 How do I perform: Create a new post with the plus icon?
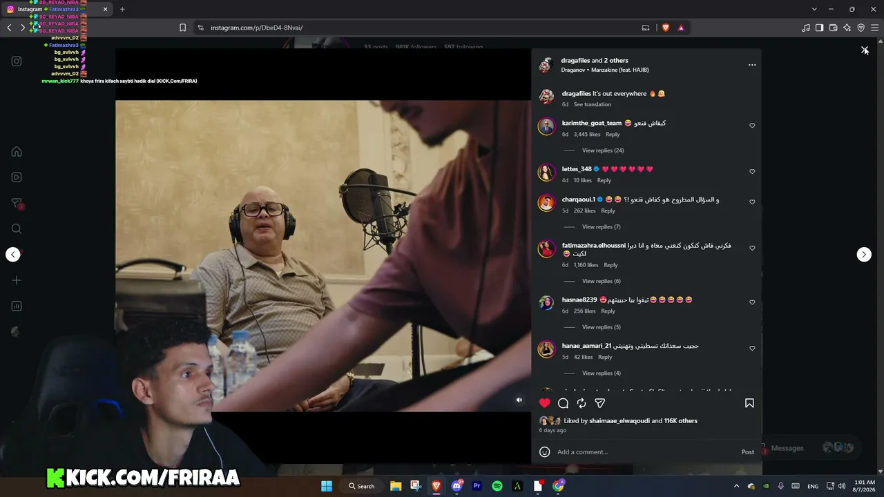pos(17,280)
